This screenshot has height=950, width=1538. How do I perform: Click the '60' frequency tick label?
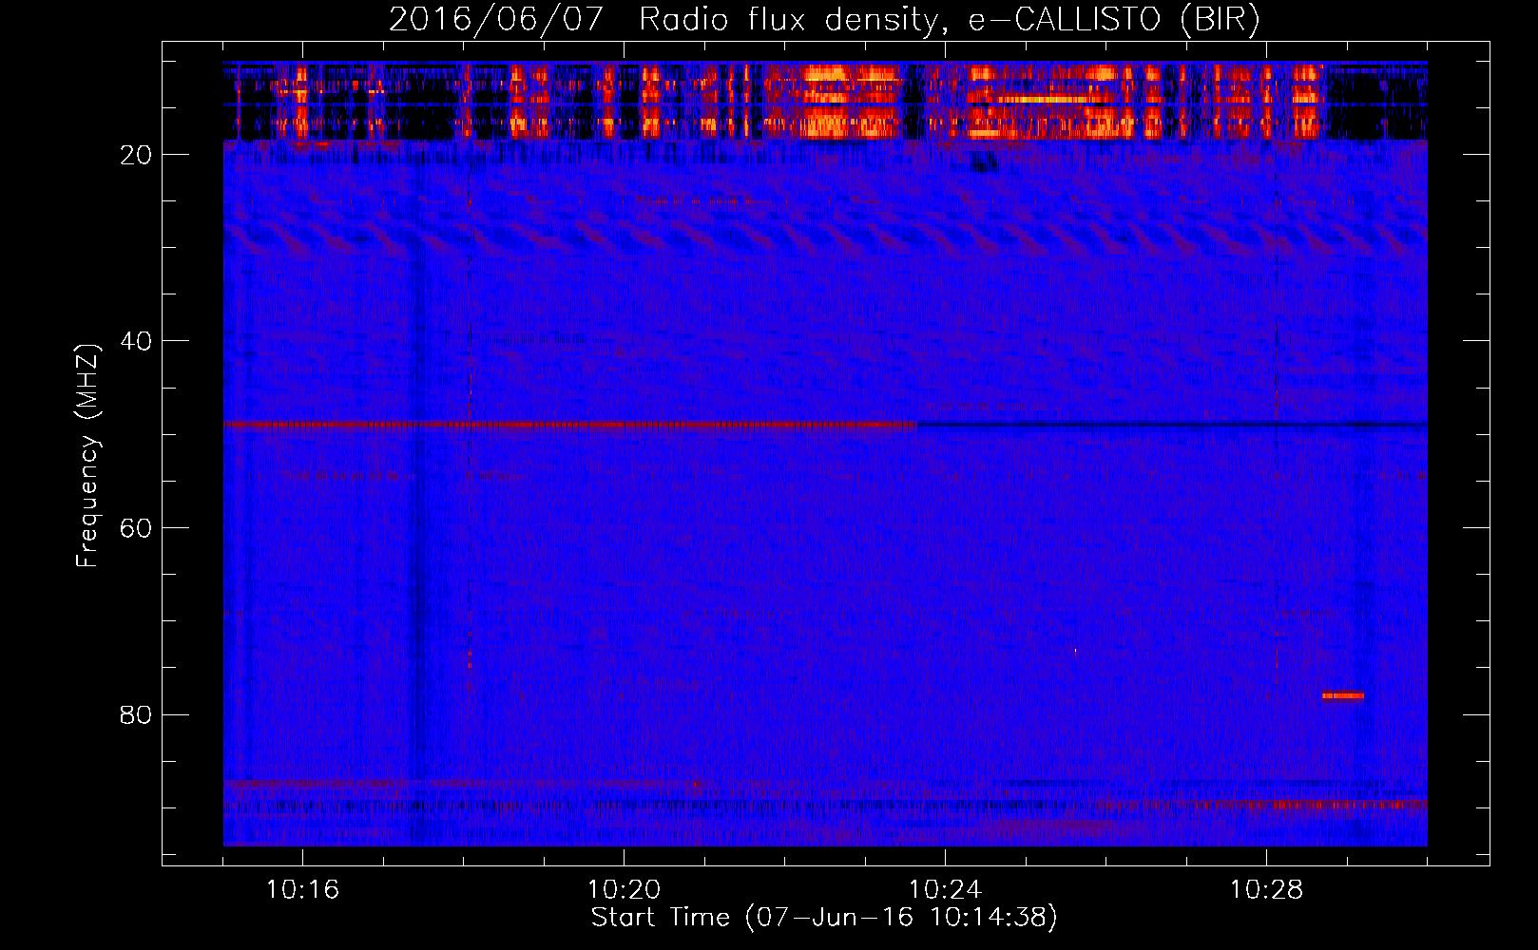(136, 528)
